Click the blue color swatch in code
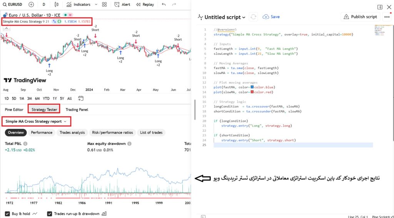The width and height of the screenshot is (394, 218). (252, 87)
